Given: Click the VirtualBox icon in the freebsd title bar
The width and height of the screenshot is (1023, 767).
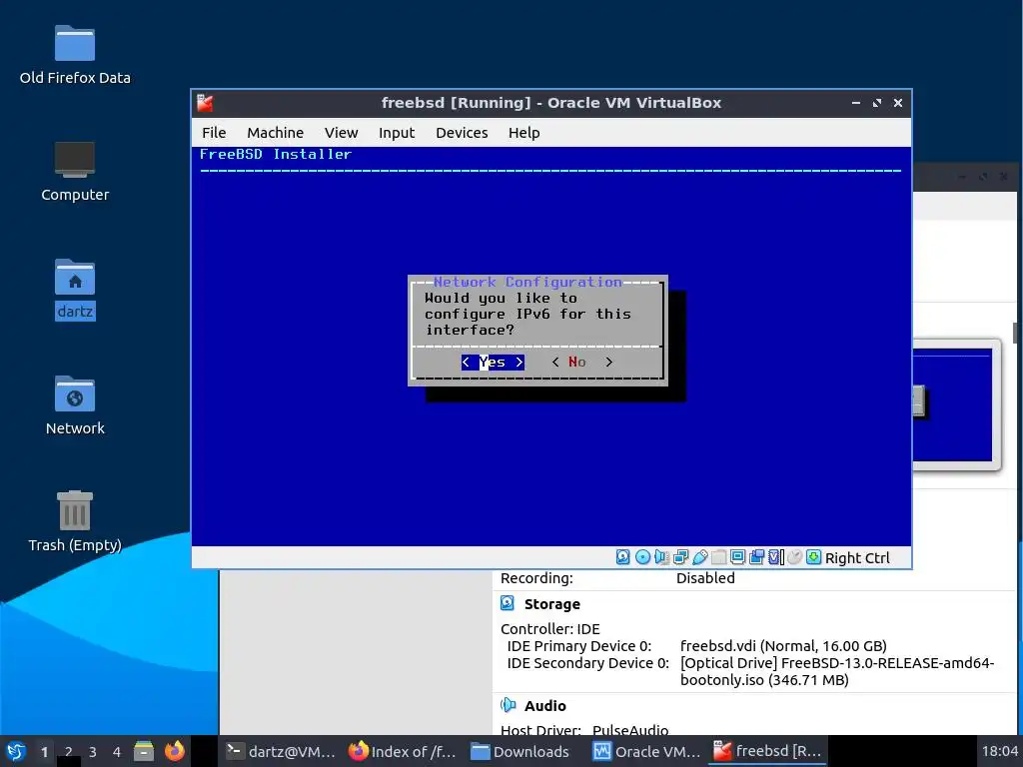Looking at the screenshot, I should 205,103.
